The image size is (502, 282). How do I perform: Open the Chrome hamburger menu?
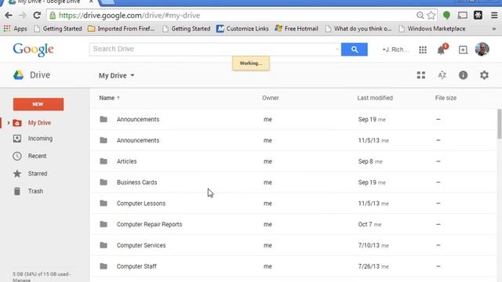[494, 16]
